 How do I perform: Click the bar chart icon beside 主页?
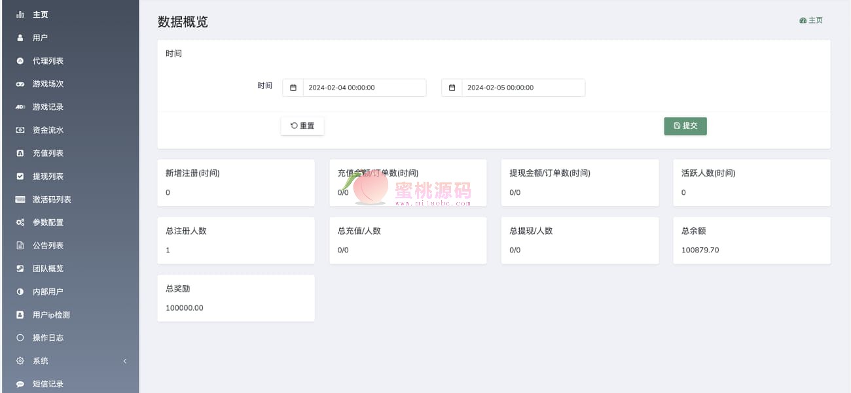coord(20,14)
